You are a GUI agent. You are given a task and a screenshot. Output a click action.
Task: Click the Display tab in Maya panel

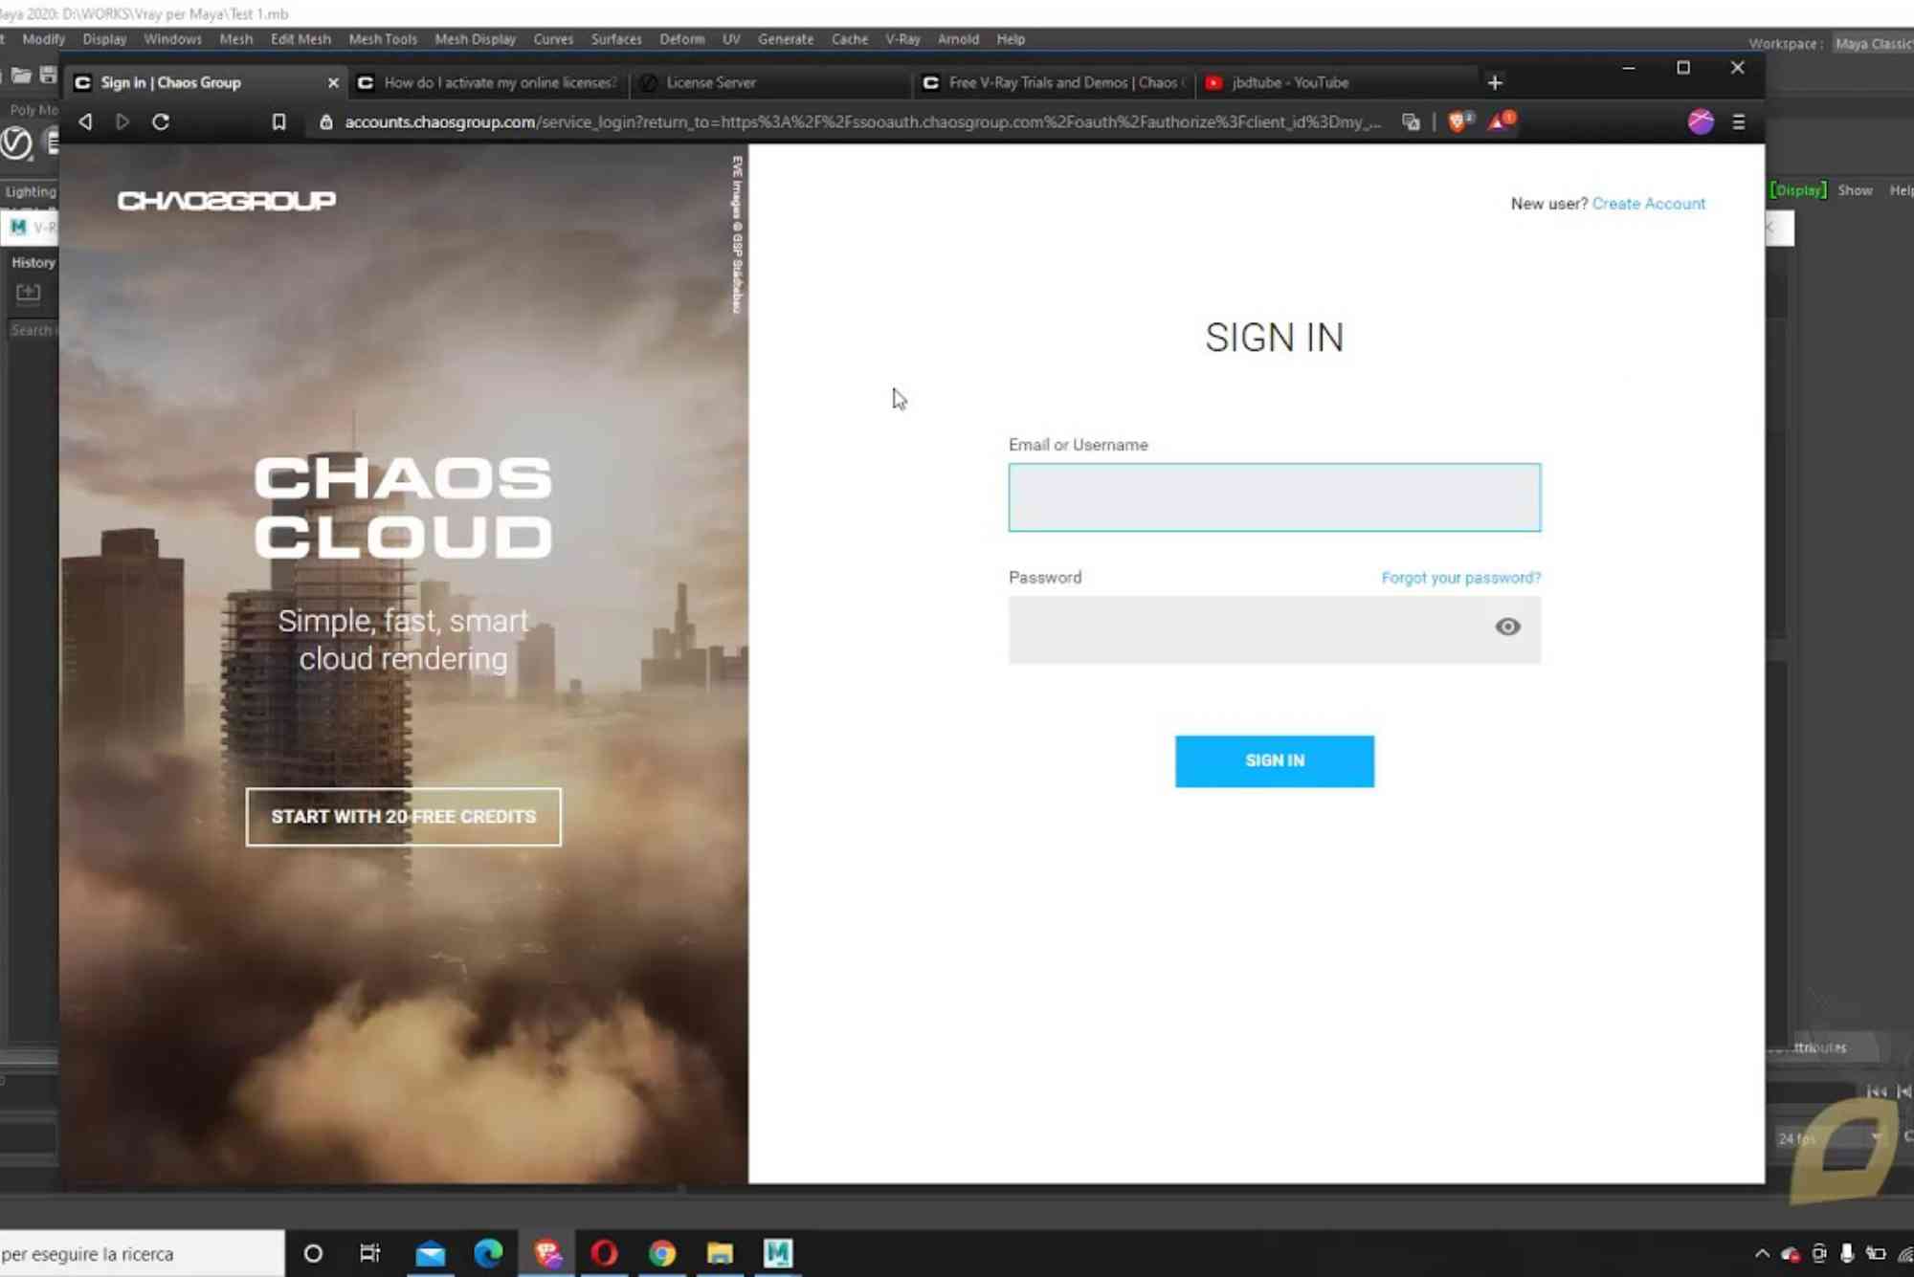click(x=1798, y=190)
